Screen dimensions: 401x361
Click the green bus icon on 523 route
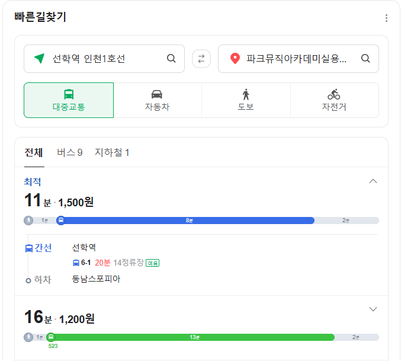coord(51,337)
